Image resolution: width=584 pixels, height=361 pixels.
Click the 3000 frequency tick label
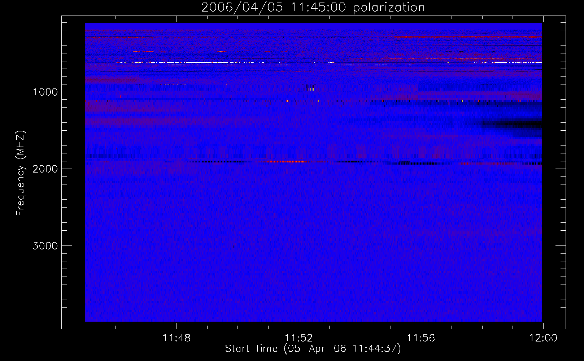coord(45,246)
